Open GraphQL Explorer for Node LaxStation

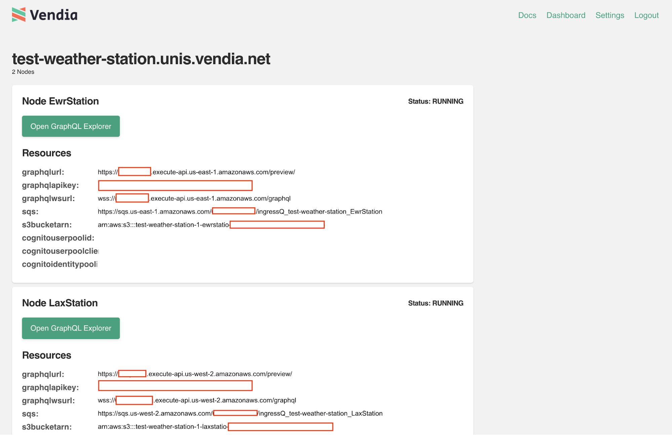click(x=71, y=328)
